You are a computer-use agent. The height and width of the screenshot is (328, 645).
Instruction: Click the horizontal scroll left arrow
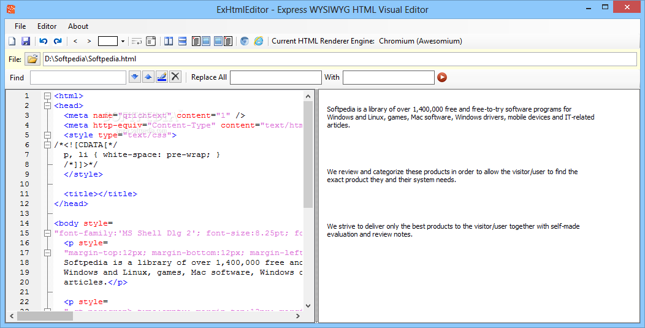[12, 316]
